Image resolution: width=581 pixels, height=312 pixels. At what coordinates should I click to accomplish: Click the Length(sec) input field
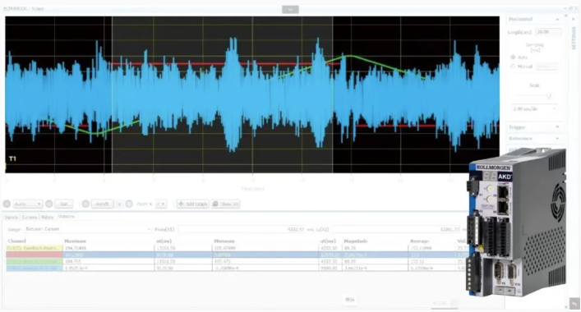pos(548,32)
